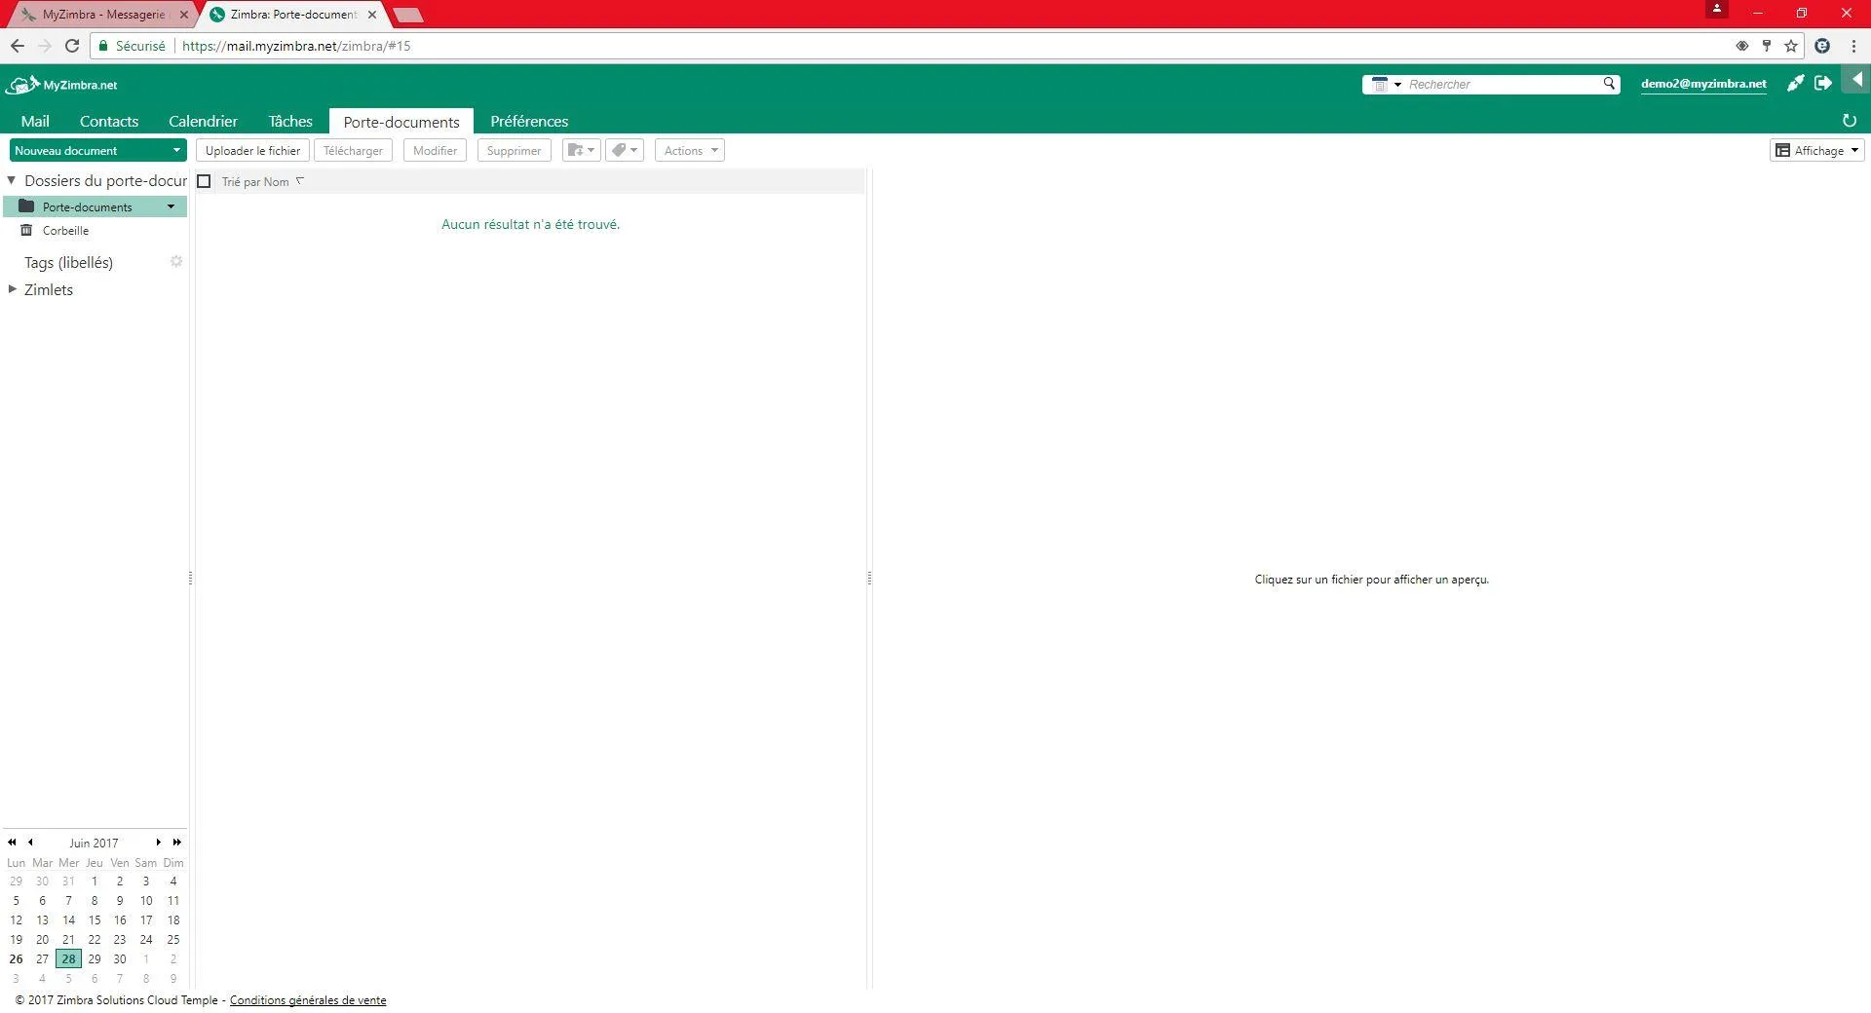Image resolution: width=1871 pixels, height=1013 pixels.
Task: Open Conditions générales de vente link
Action: pyautogui.click(x=308, y=1000)
